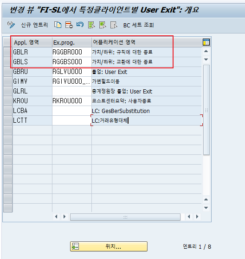Click the '총계정원장 롤업: User Exit' description
Screen dimensions: 245x259
(147, 91)
